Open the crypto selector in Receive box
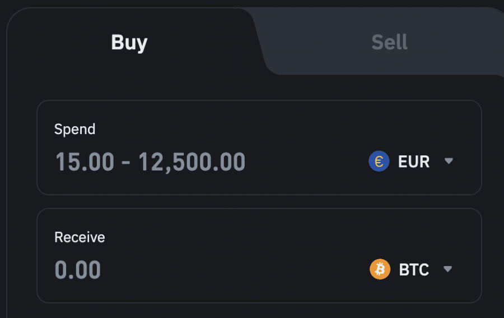This screenshot has height=318, width=504. click(x=411, y=270)
